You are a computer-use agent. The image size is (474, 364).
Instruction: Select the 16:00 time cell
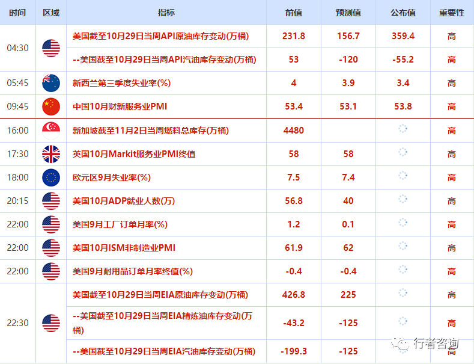click(17, 131)
